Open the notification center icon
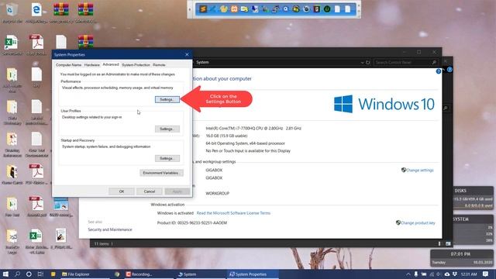This screenshot has width=496, height=279. coord(486,274)
